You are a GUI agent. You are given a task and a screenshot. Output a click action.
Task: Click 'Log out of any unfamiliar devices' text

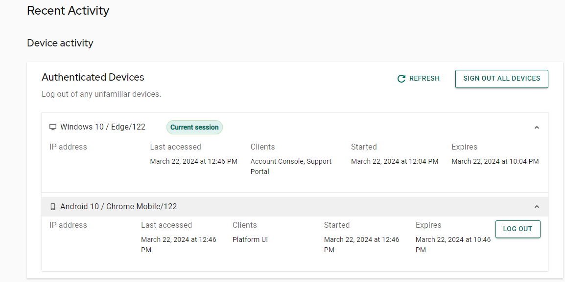tap(101, 95)
